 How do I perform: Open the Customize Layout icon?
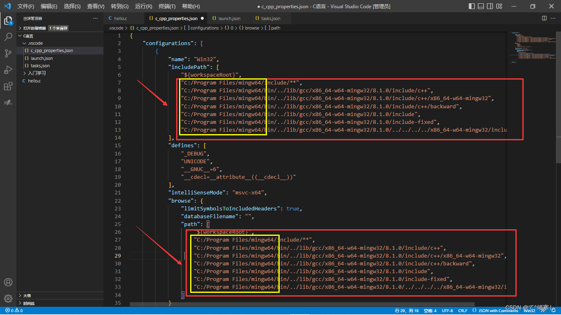pos(499,6)
